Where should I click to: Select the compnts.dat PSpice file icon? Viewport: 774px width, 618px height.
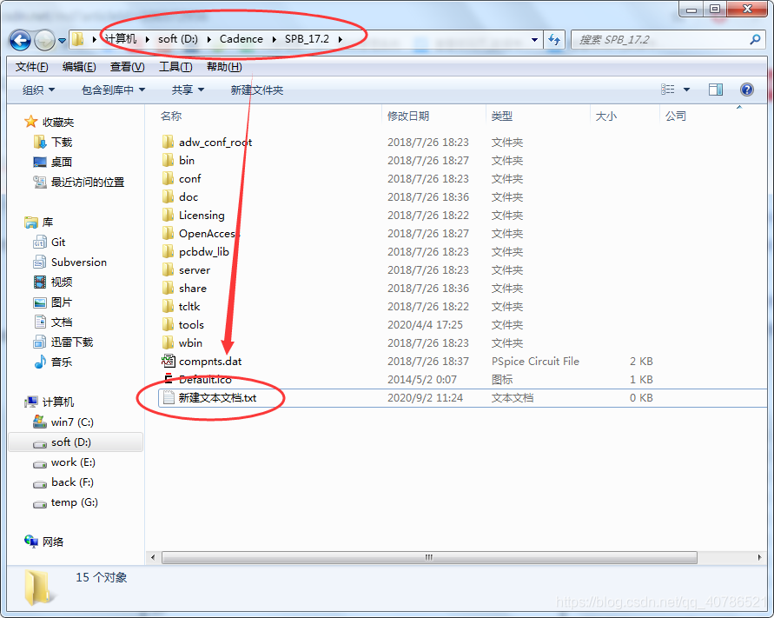click(x=168, y=361)
